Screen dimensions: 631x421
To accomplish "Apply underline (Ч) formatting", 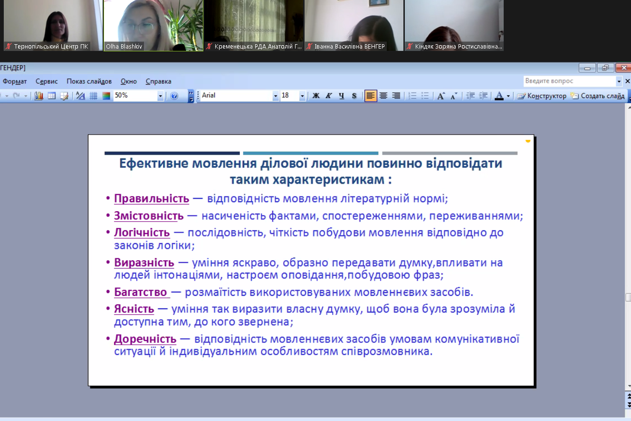I will click(x=341, y=96).
